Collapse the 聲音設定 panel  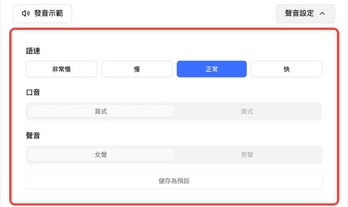[305, 13]
